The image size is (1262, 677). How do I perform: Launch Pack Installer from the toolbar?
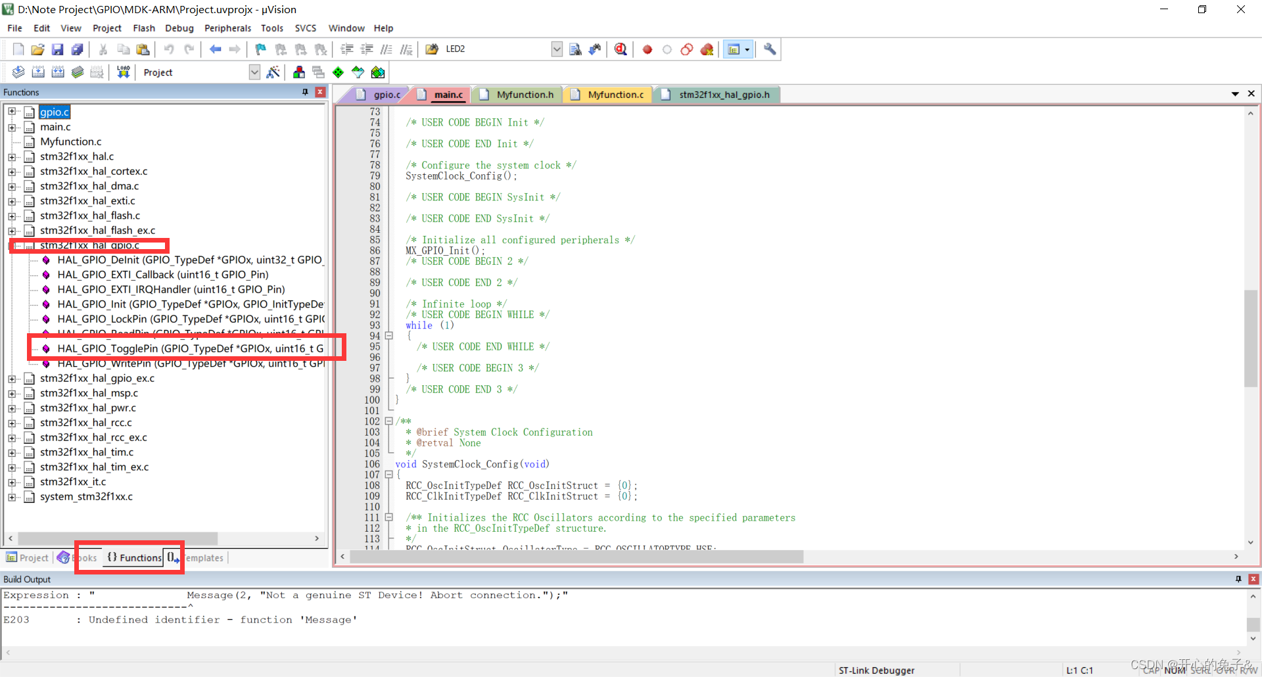pyautogui.click(x=378, y=72)
